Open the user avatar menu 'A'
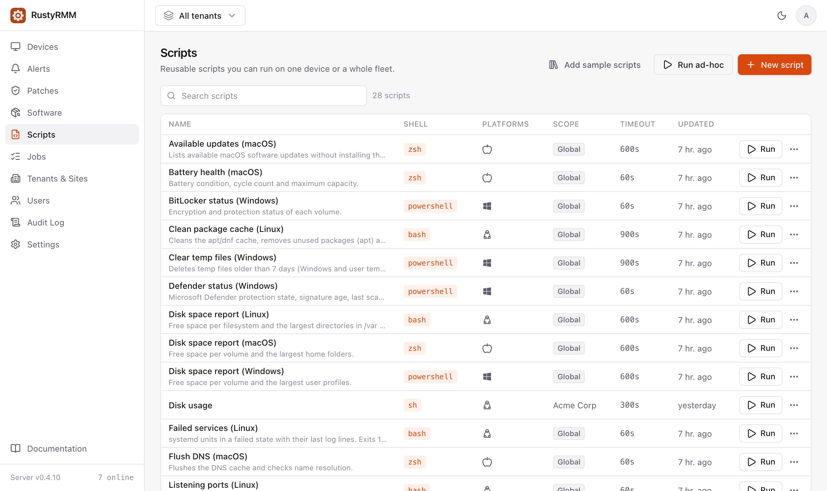Viewport: 827px width, 491px height. click(x=806, y=16)
